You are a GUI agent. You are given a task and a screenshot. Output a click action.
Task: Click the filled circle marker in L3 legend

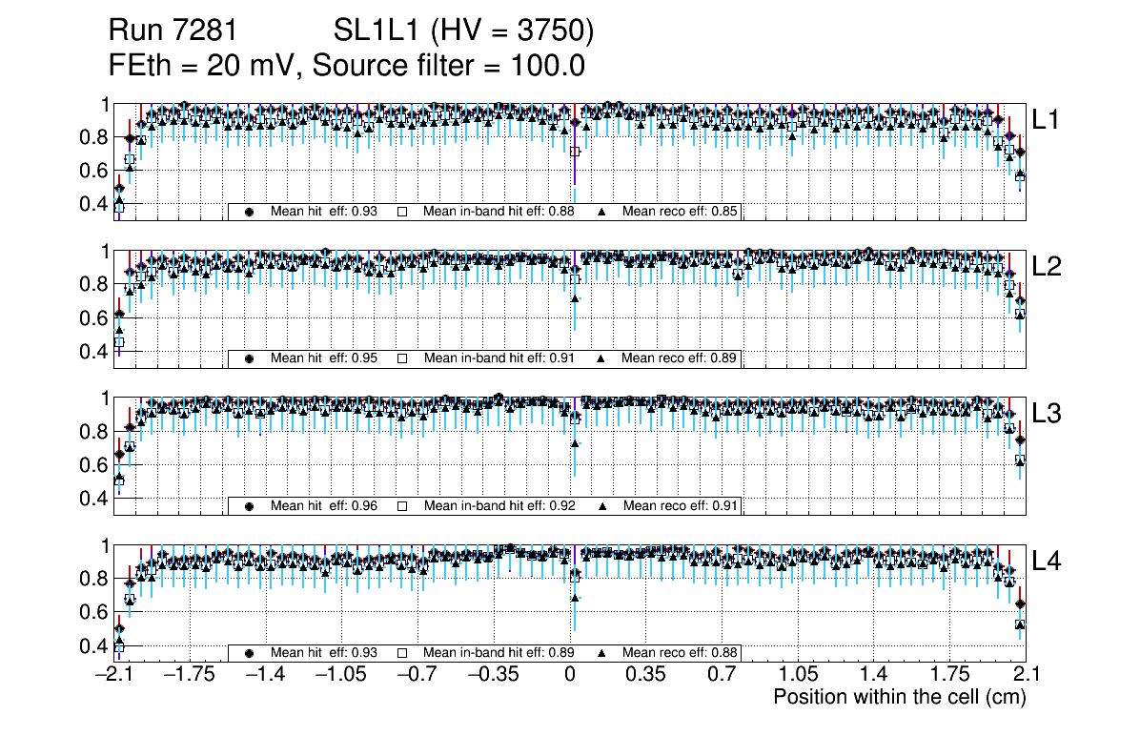pyautogui.click(x=250, y=506)
